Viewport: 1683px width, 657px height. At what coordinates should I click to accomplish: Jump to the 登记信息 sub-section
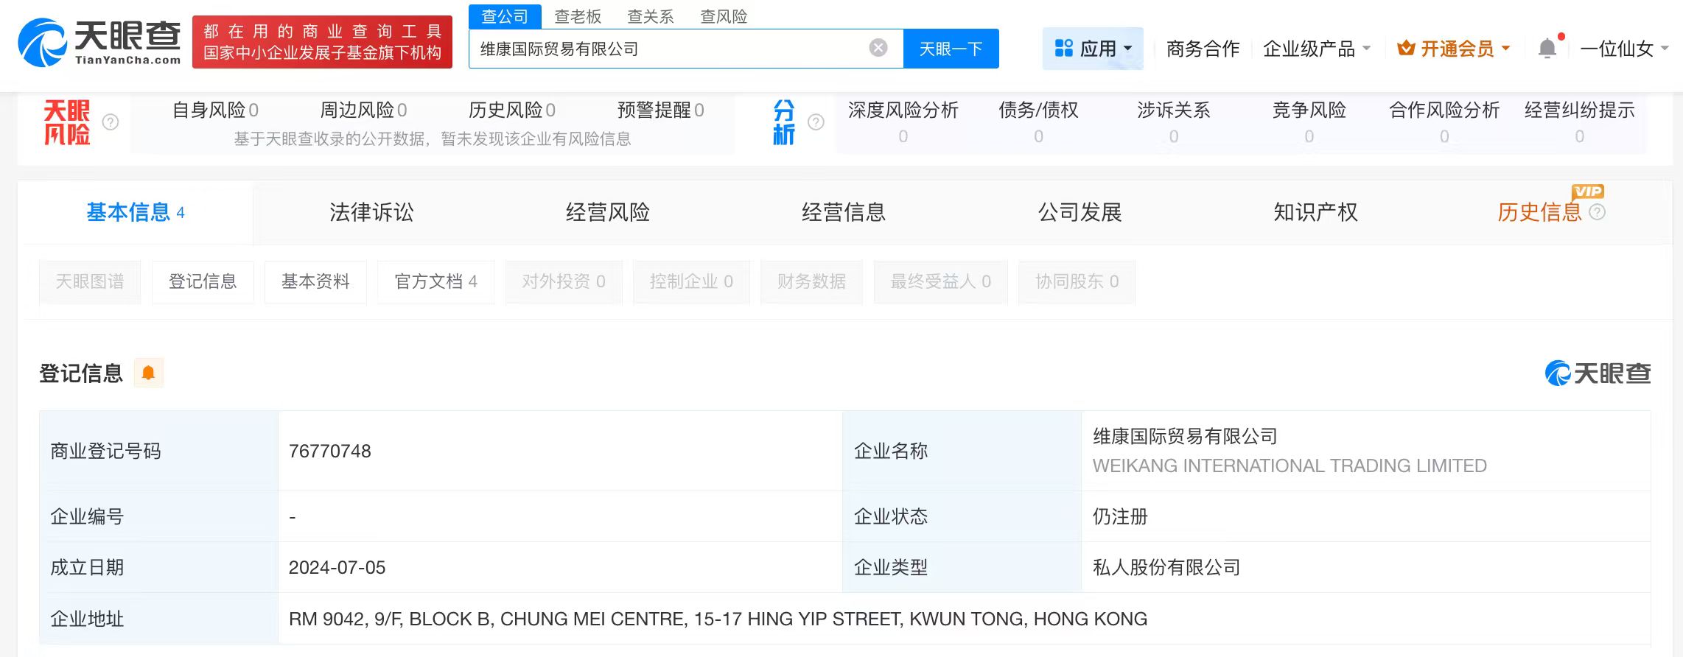[x=203, y=281]
